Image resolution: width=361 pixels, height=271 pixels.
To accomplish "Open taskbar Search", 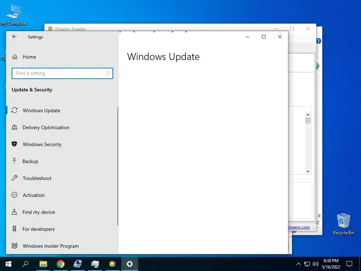I will tap(25, 264).
